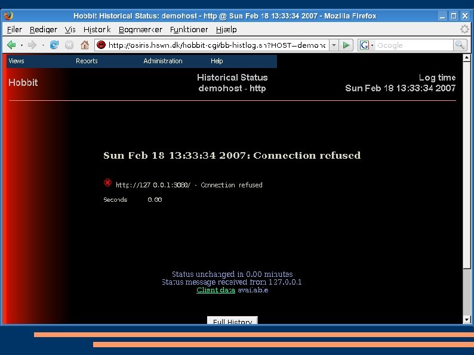
Task: Open the Vis menu
Action: click(70, 30)
